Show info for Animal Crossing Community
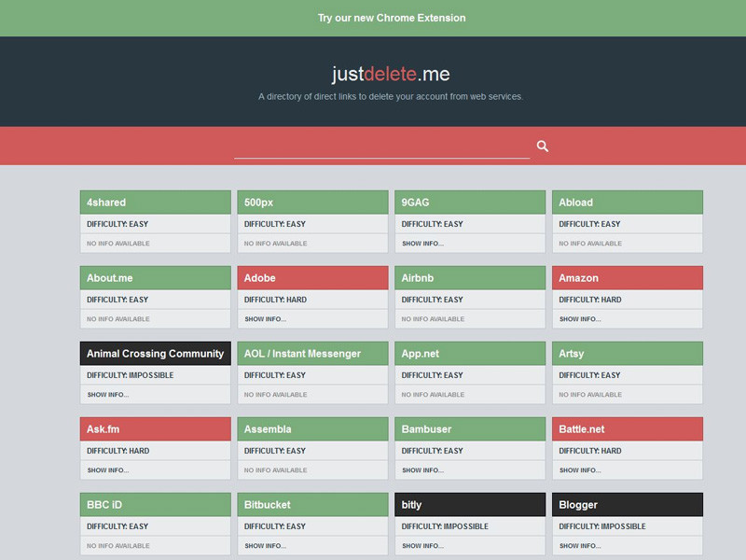 point(107,395)
